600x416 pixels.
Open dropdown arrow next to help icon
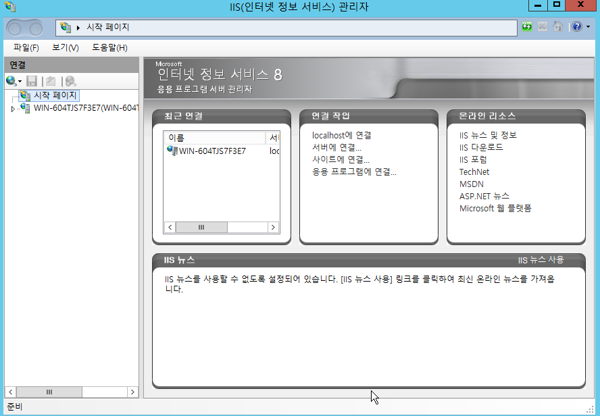tap(588, 27)
